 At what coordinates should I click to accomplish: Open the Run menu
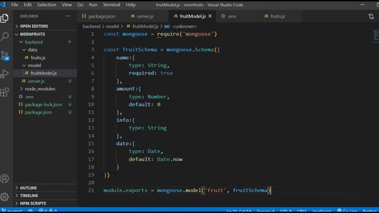93,5
